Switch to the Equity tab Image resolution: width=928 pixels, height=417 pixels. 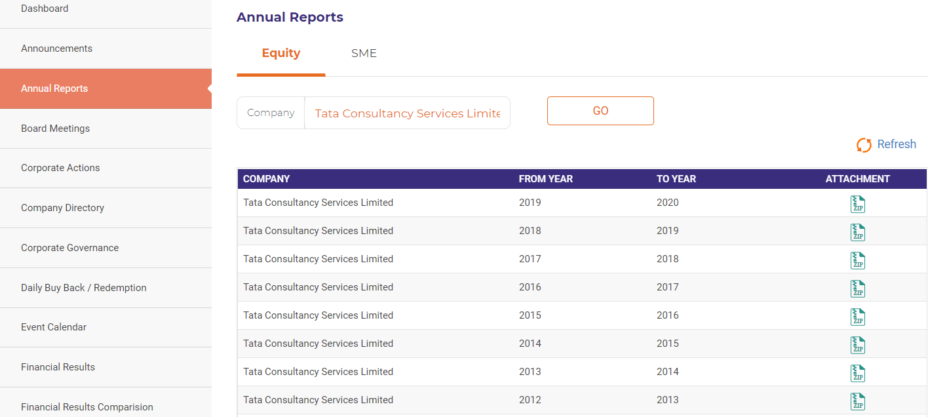click(281, 54)
